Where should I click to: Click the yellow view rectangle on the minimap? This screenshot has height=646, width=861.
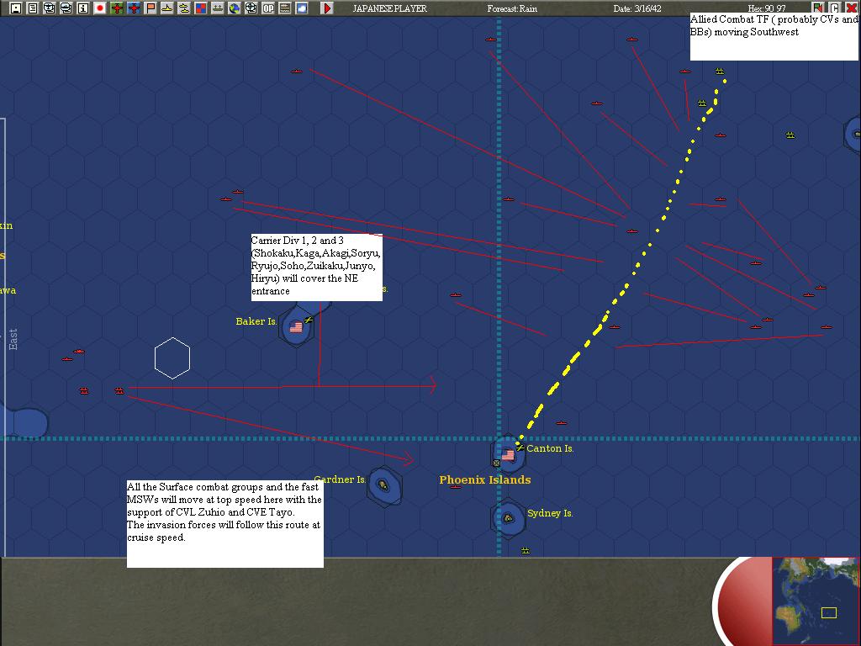tap(828, 612)
